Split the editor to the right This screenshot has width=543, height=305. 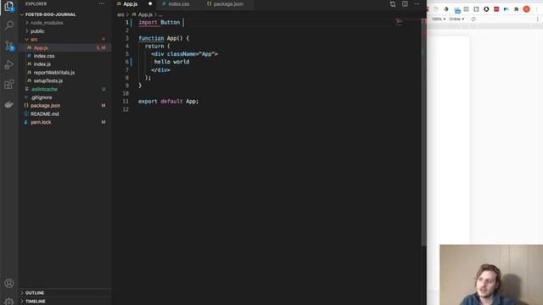click(x=405, y=3)
